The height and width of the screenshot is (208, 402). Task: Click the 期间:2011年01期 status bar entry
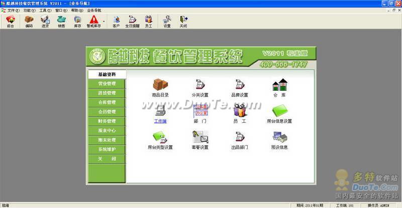coord(310,205)
